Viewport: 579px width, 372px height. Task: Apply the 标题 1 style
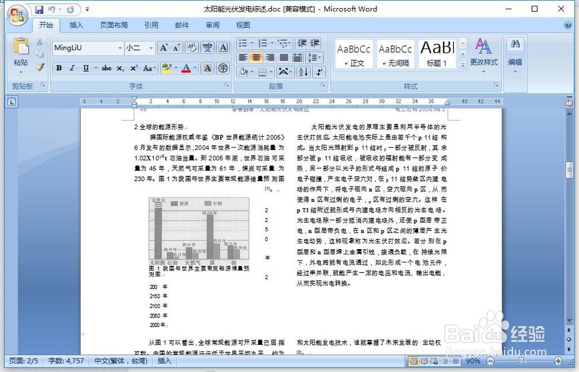(437, 53)
